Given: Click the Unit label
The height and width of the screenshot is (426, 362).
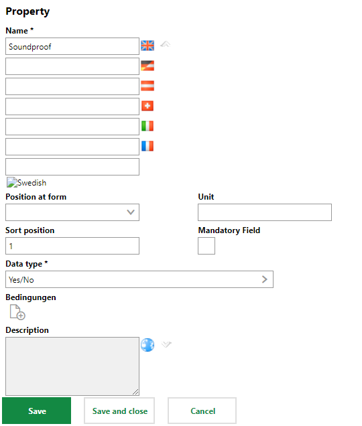Looking at the screenshot, I should (206, 197).
